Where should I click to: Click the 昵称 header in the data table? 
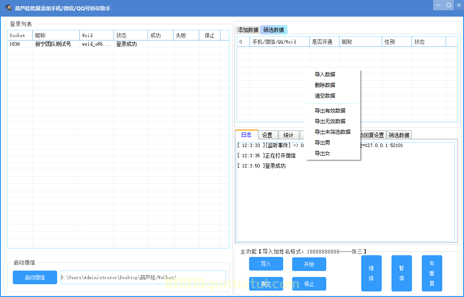coord(361,42)
